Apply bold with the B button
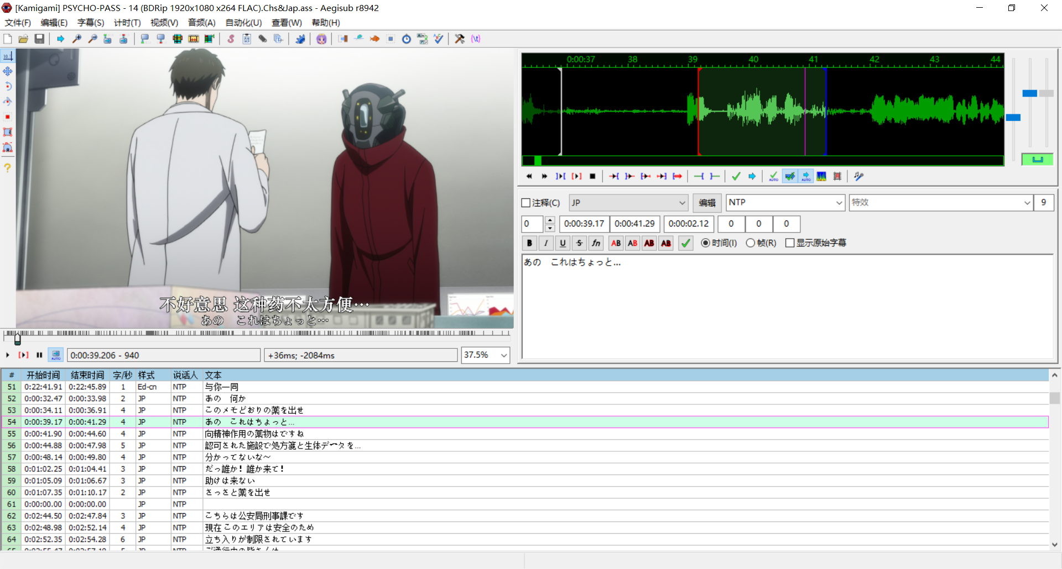This screenshot has height=569, width=1062. pos(529,243)
